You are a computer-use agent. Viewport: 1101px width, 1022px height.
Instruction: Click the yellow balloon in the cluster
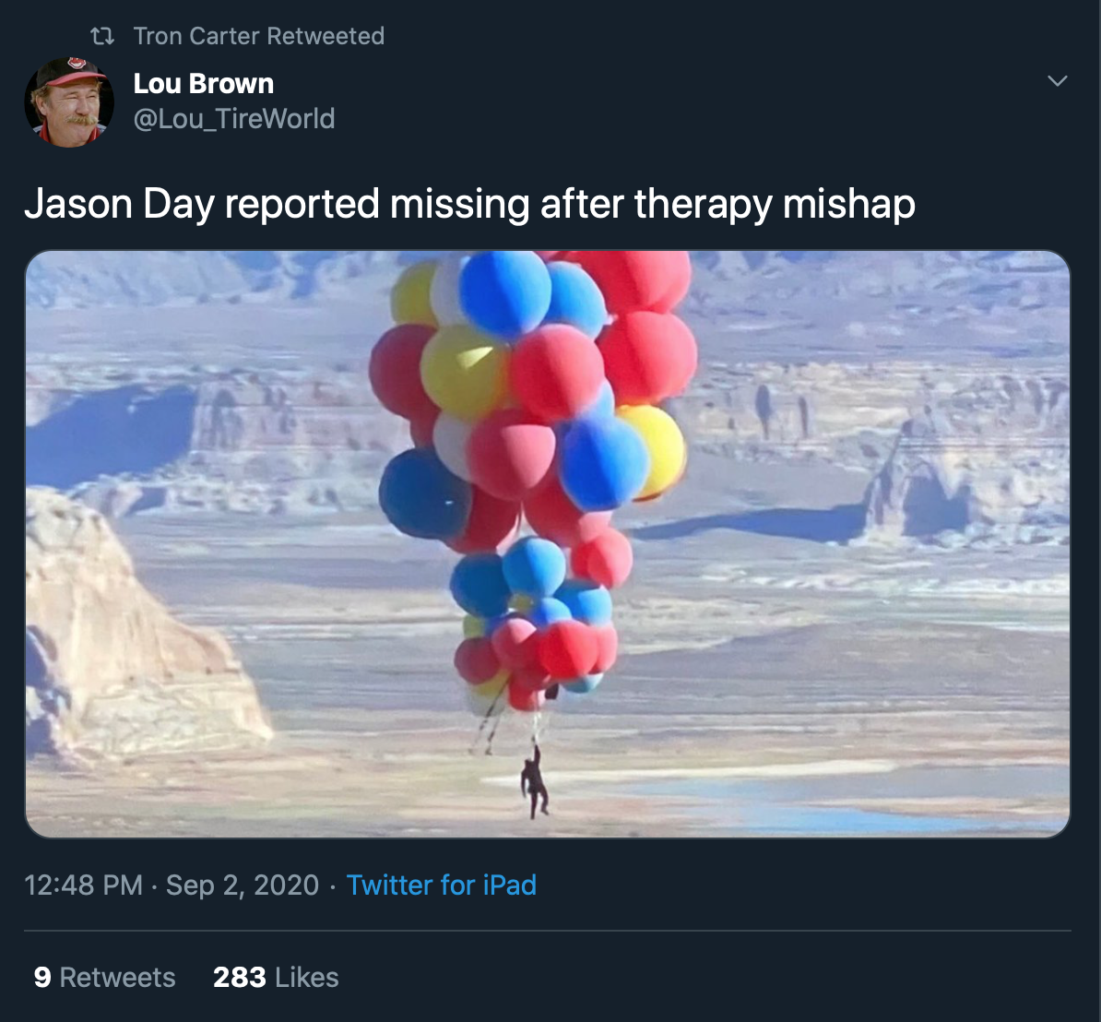click(x=464, y=371)
